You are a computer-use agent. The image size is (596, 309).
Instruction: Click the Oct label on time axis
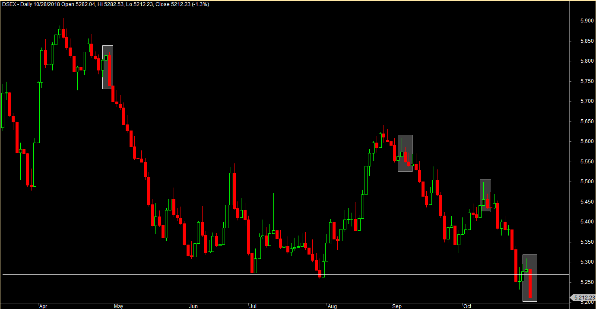click(467, 306)
